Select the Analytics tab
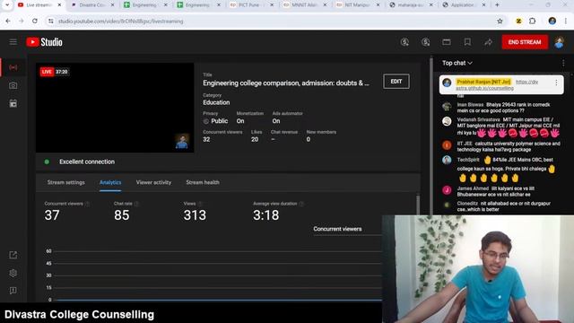 pos(110,182)
